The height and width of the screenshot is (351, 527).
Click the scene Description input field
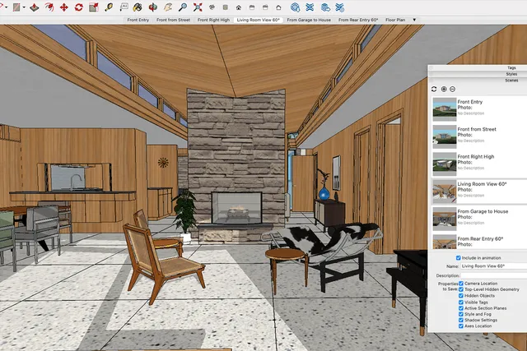click(493, 275)
